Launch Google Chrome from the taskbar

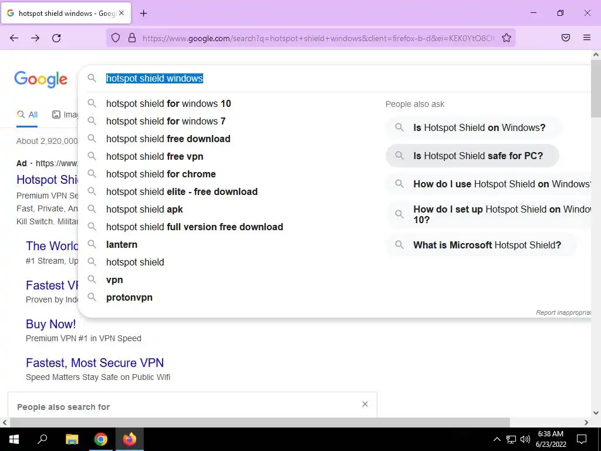pos(100,439)
